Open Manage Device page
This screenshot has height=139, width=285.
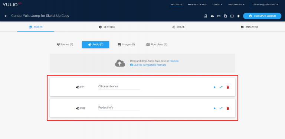coord(197,4)
